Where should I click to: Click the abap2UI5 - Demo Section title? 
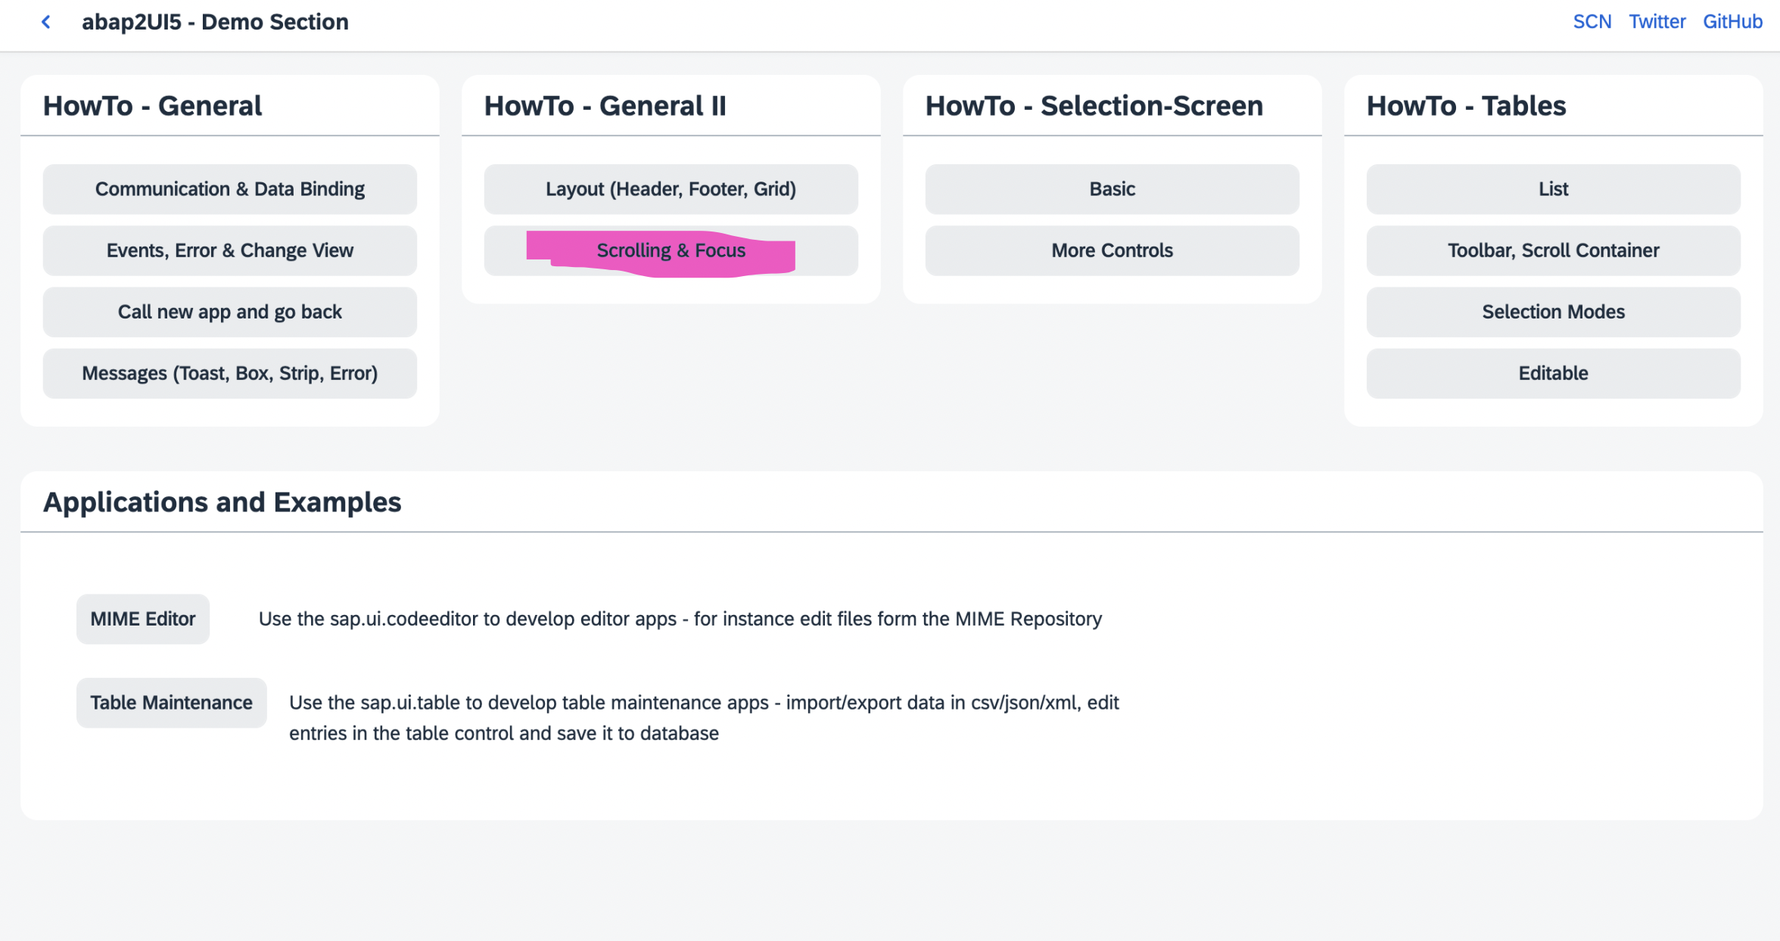tap(216, 22)
